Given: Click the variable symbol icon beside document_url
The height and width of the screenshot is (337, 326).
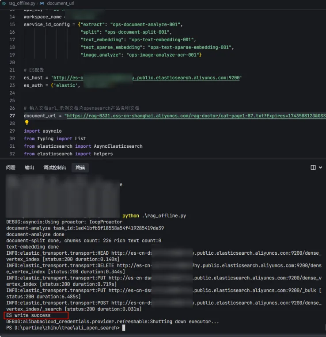Looking at the screenshot, I should tap(42, 3).
